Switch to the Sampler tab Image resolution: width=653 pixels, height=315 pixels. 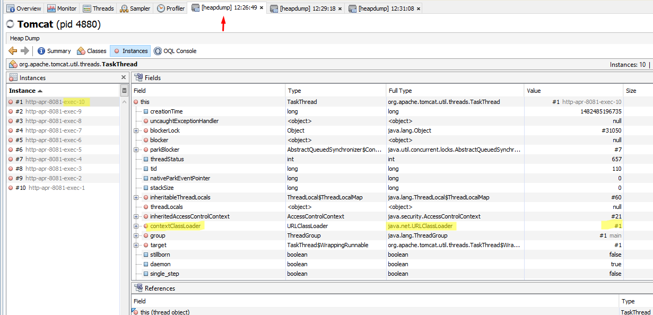[135, 8]
